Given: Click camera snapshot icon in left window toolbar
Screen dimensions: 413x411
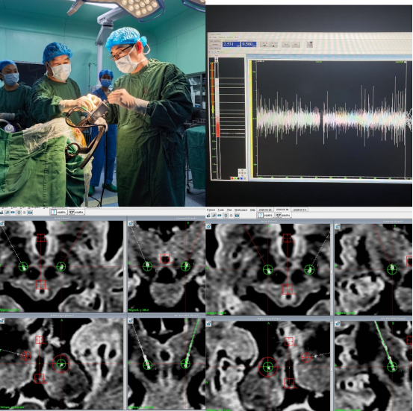Looking at the screenshot, I should pyautogui.click(x=30, y=213).
